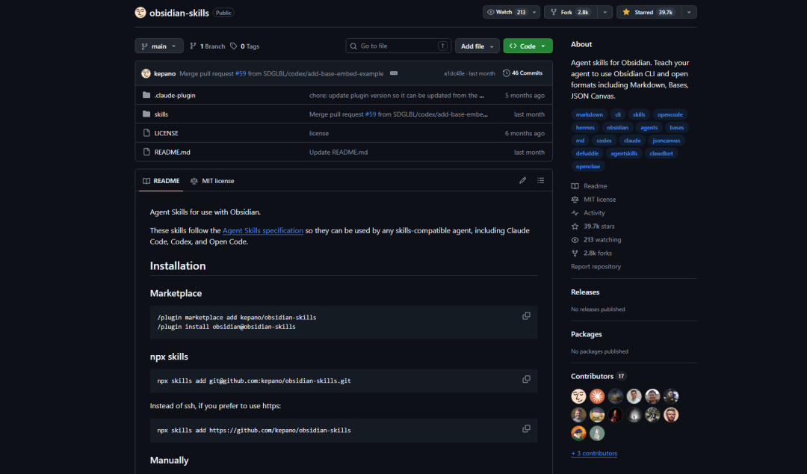Open the Releases heading link

pos(585,292)
